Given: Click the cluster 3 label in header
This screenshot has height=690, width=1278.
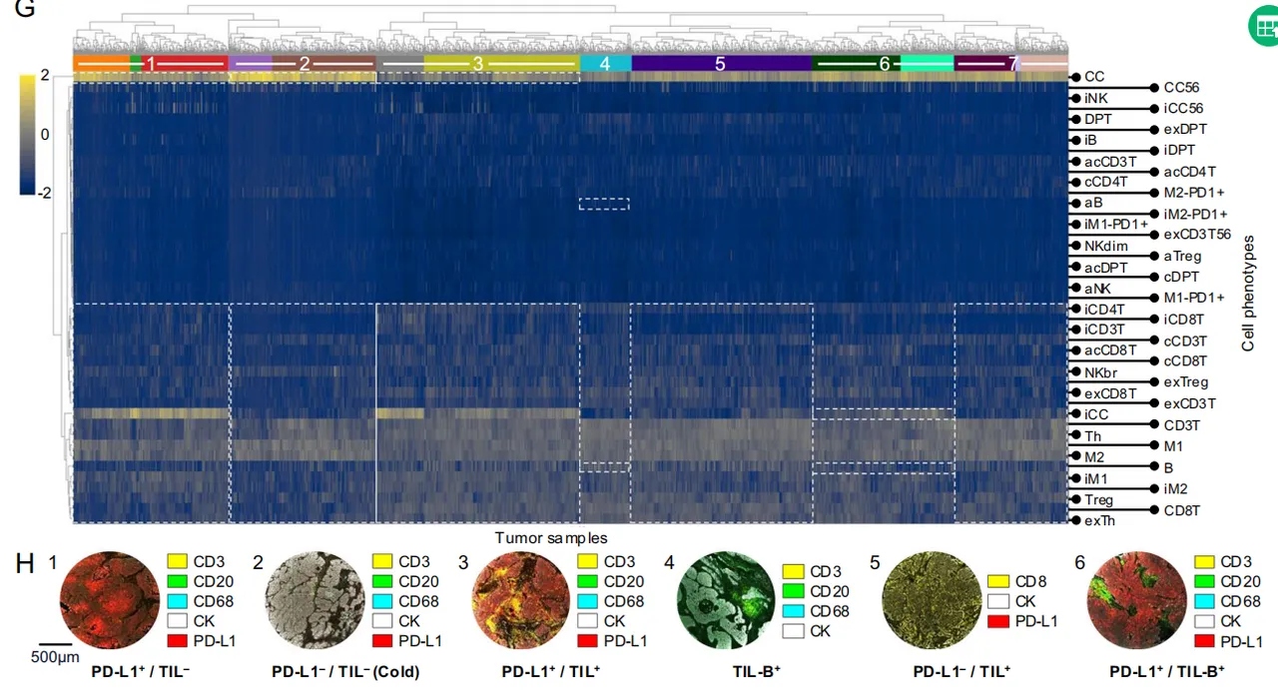Looking at the screenshot, I should pyautogui.click(x=478, y=63).
